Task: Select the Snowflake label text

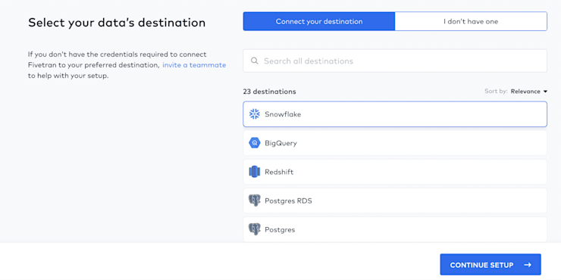Action: [283, 114]
